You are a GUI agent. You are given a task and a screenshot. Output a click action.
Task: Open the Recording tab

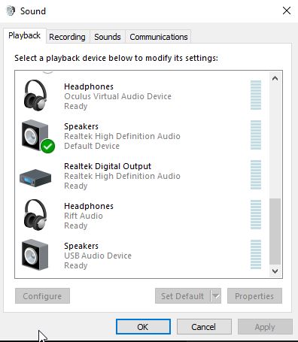coord(67,37)
